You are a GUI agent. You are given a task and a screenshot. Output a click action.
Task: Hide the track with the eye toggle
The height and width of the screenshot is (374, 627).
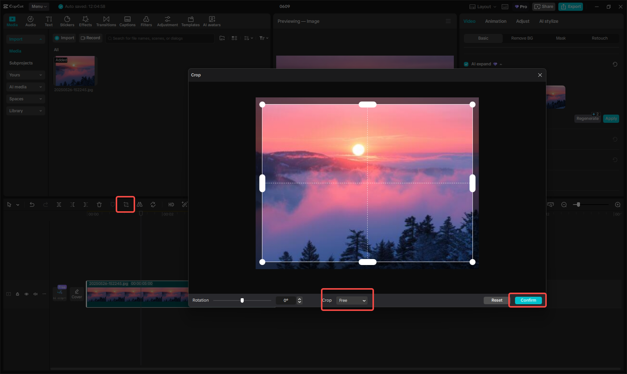(26, 294)
